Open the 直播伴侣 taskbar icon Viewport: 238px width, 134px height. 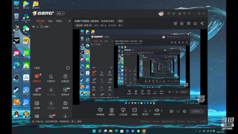(x=144, y=131)
